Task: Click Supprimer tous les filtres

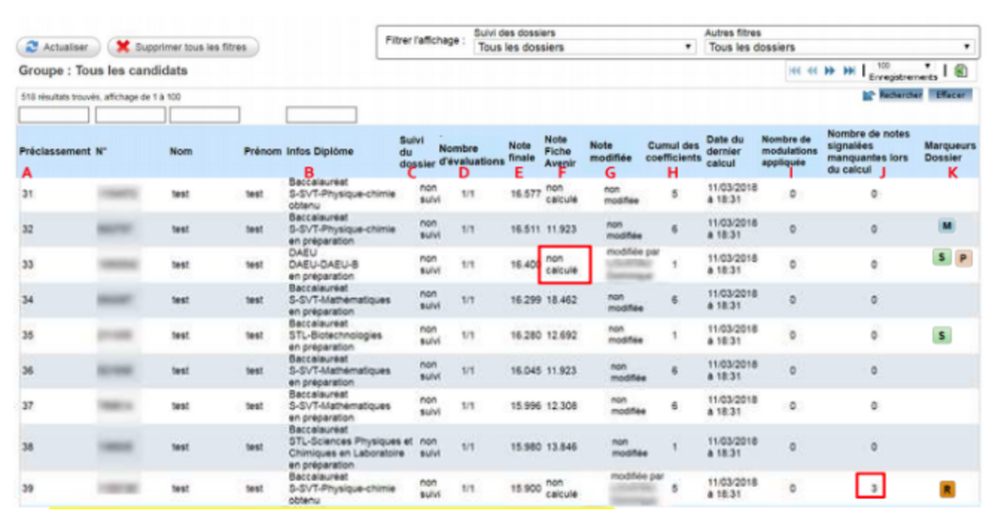Action: point(183,48)
